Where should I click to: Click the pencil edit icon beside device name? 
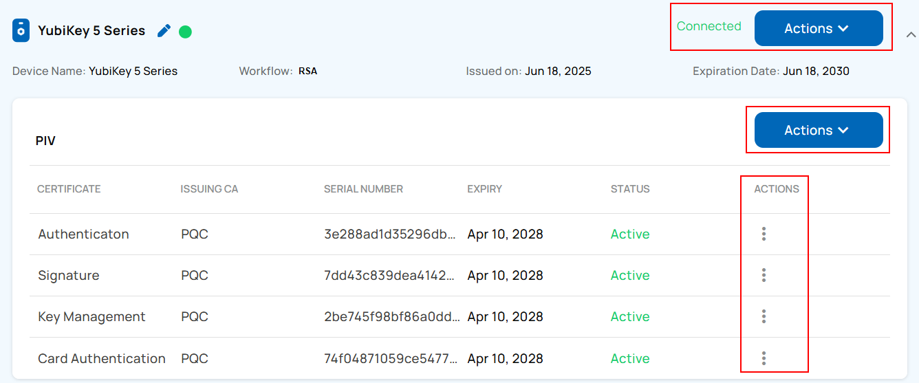tap(164, 31)
